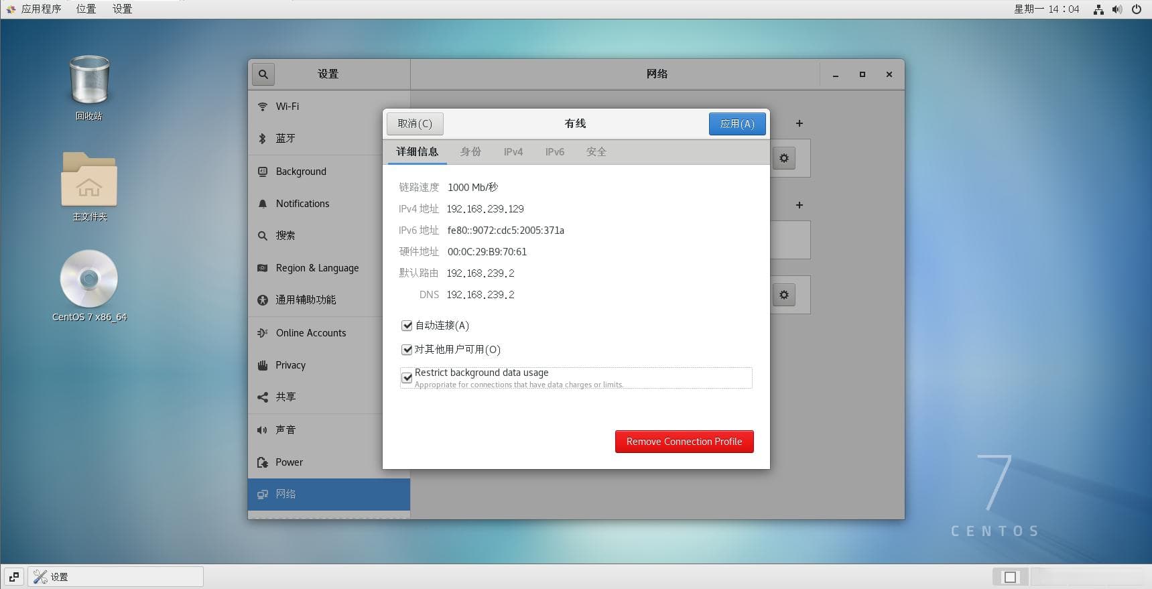This screenshot has width=1152, height=589.
Task: Open the Privacy hand icon
Action: point(263,365)
